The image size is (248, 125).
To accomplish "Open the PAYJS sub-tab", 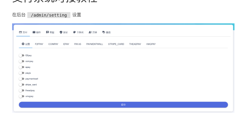I will tap(78, 44).
